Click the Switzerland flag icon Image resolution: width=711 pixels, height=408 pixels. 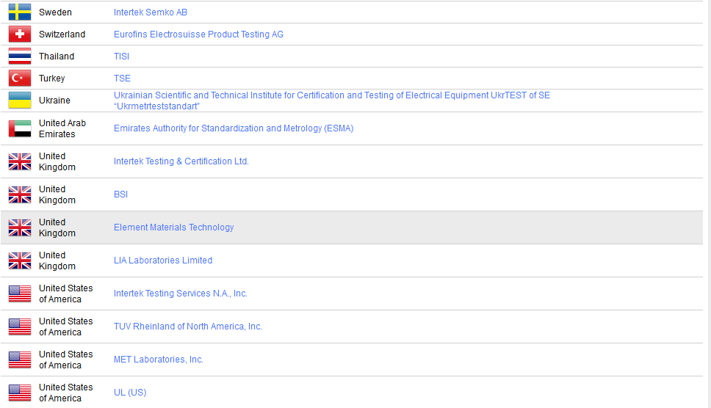(20, 34)
